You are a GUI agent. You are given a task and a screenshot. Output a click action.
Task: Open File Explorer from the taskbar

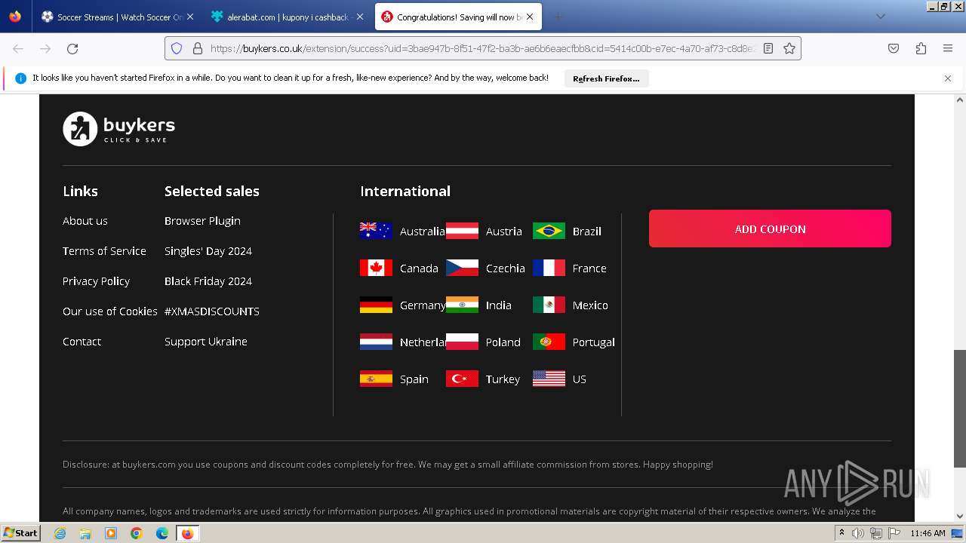85,533
